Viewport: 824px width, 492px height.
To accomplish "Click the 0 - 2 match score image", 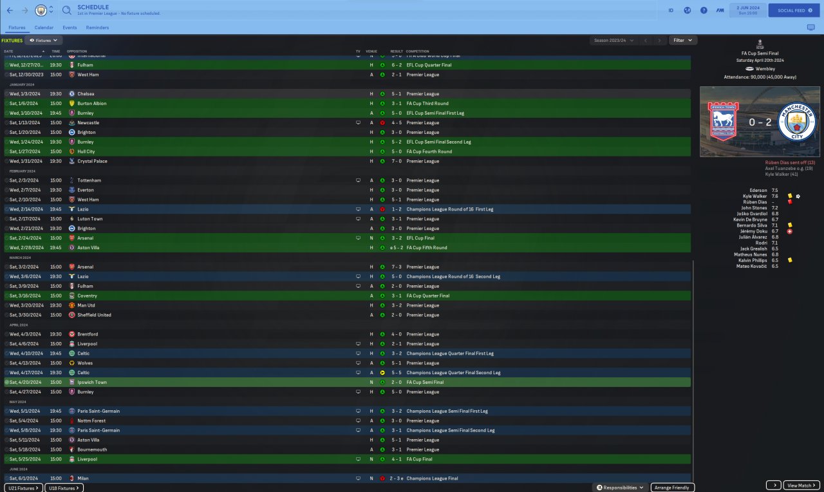I will click(x=760, y=122).
